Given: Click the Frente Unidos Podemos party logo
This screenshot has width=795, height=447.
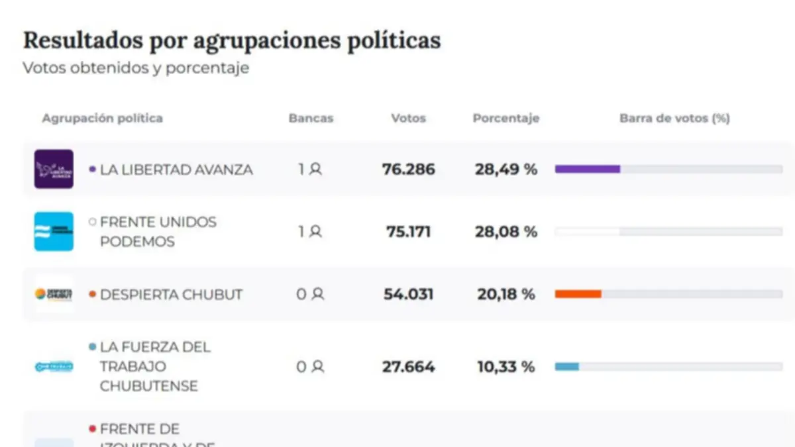Looking at the screenshot, I should pos(54,232).
